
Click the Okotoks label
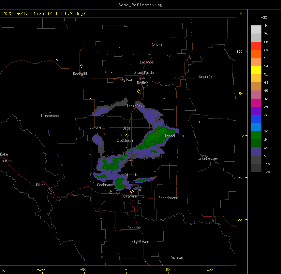(x=134, y=228)
